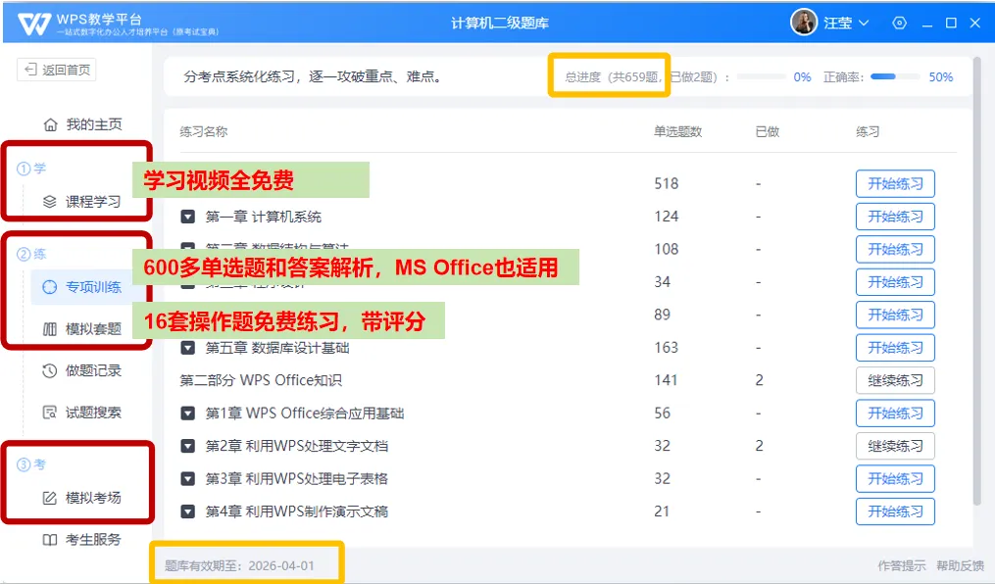Click the user avatar photo
The image size is (995, 584).
pos(804,23)
